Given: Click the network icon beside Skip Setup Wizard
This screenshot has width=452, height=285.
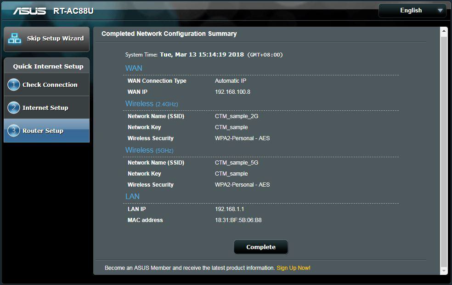Looking at the screenshot, I should [14, 38].
